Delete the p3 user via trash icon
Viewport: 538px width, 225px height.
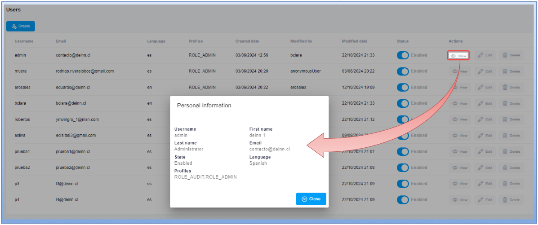click(511, 184)
